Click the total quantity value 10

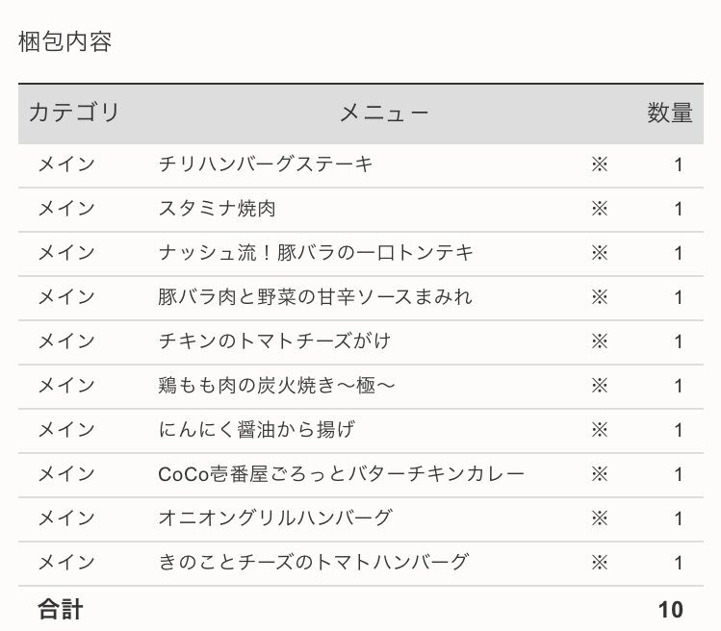pos(670,609)
